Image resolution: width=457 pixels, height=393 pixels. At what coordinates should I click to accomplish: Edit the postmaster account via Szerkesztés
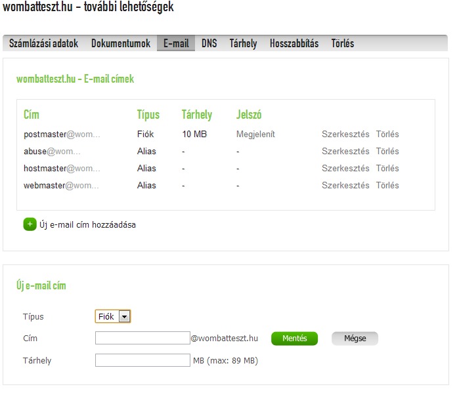click(x=345, y=134)
